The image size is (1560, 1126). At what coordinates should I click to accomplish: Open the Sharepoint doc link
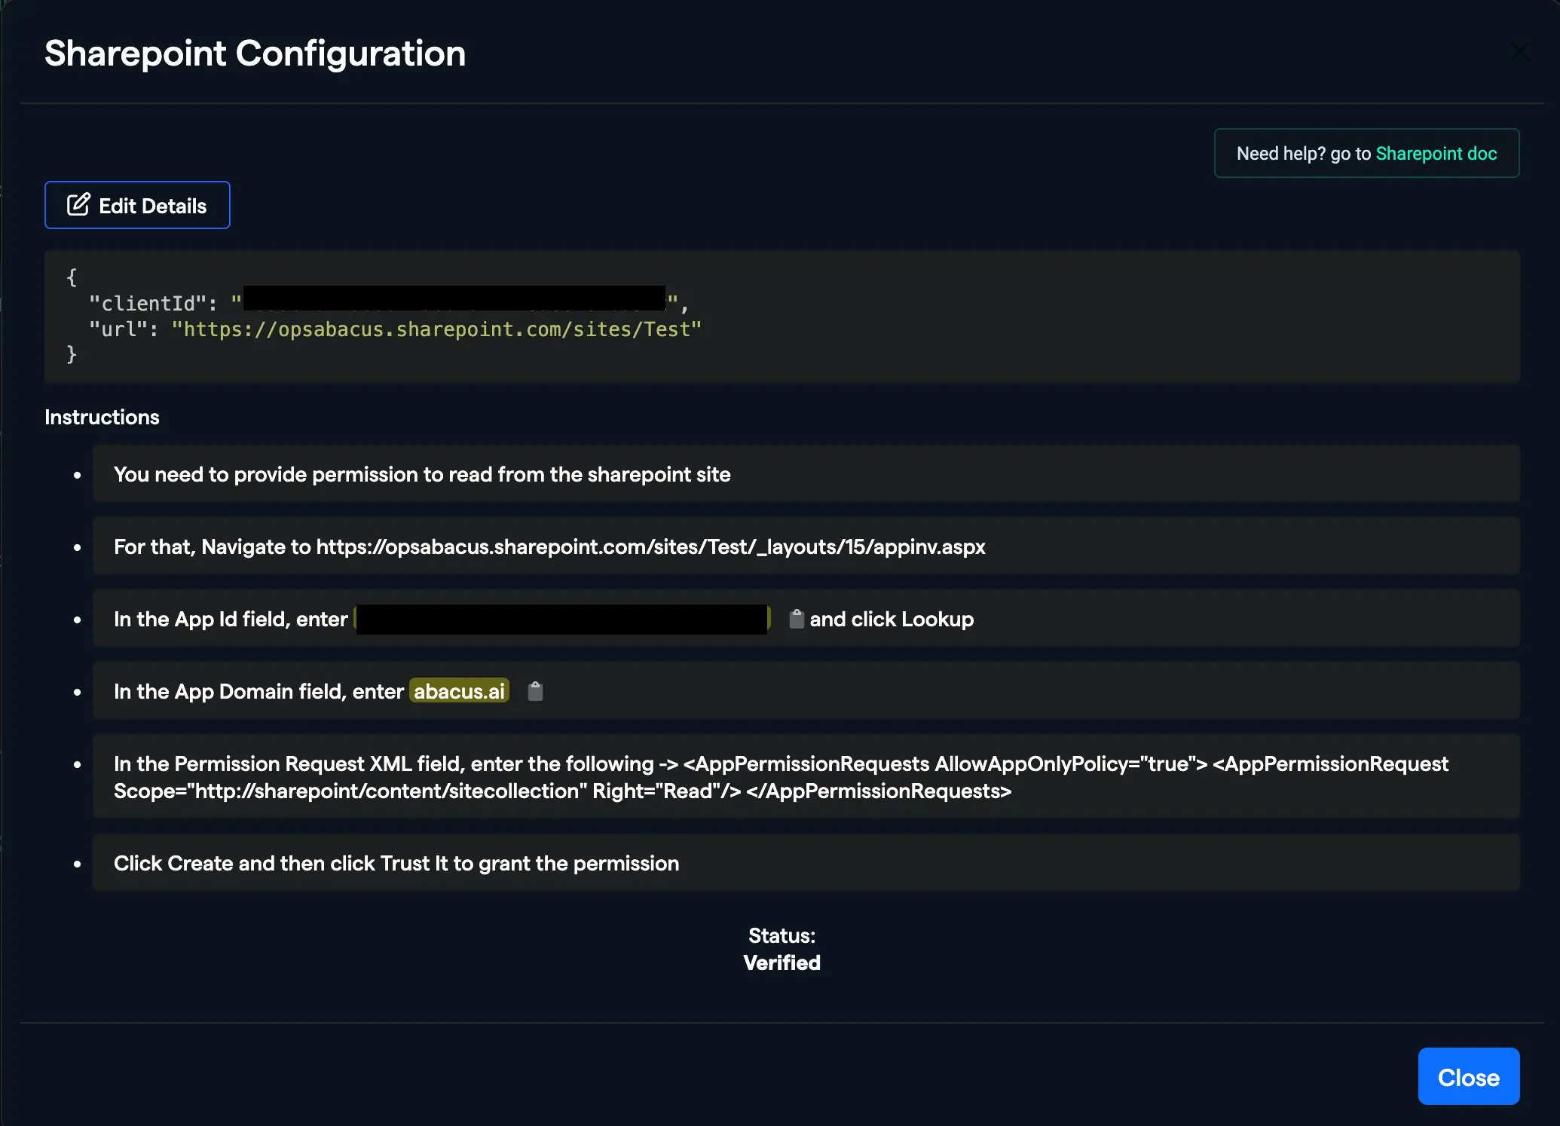point(1436,153)
